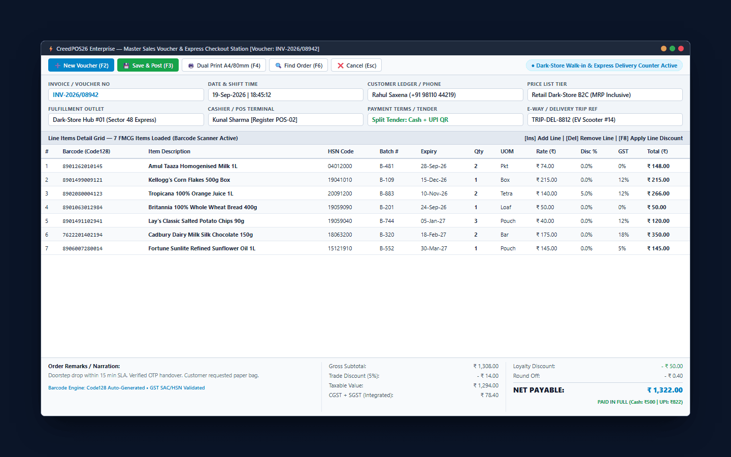Click the 5.0% discount cell for Tropicana

coord(586,193)
